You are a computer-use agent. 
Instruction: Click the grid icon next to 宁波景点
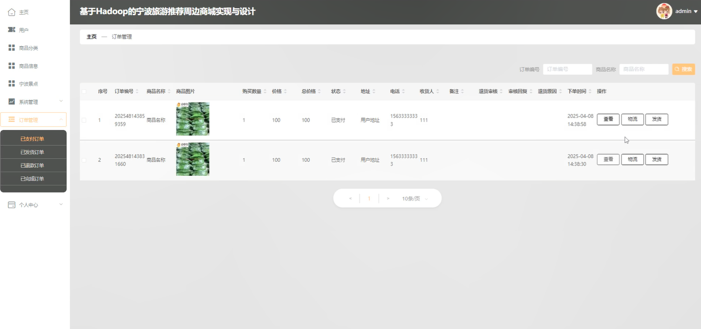[x=12, y=83]
